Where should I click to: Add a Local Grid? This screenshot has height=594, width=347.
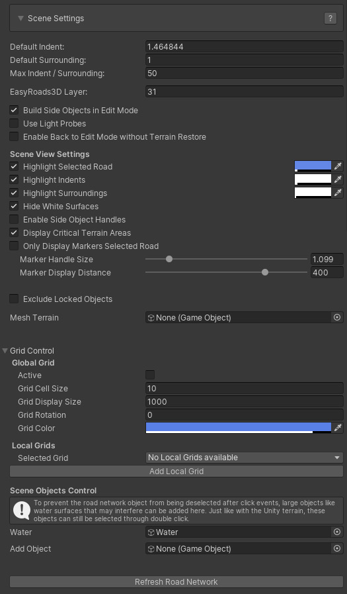point(176,471)
